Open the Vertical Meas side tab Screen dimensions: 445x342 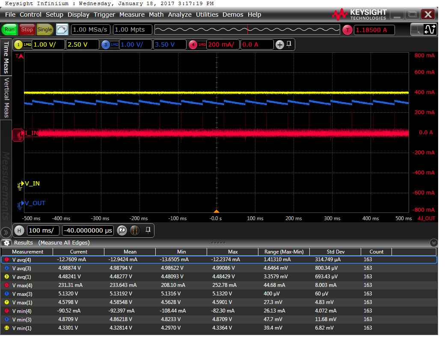point(6,97)
